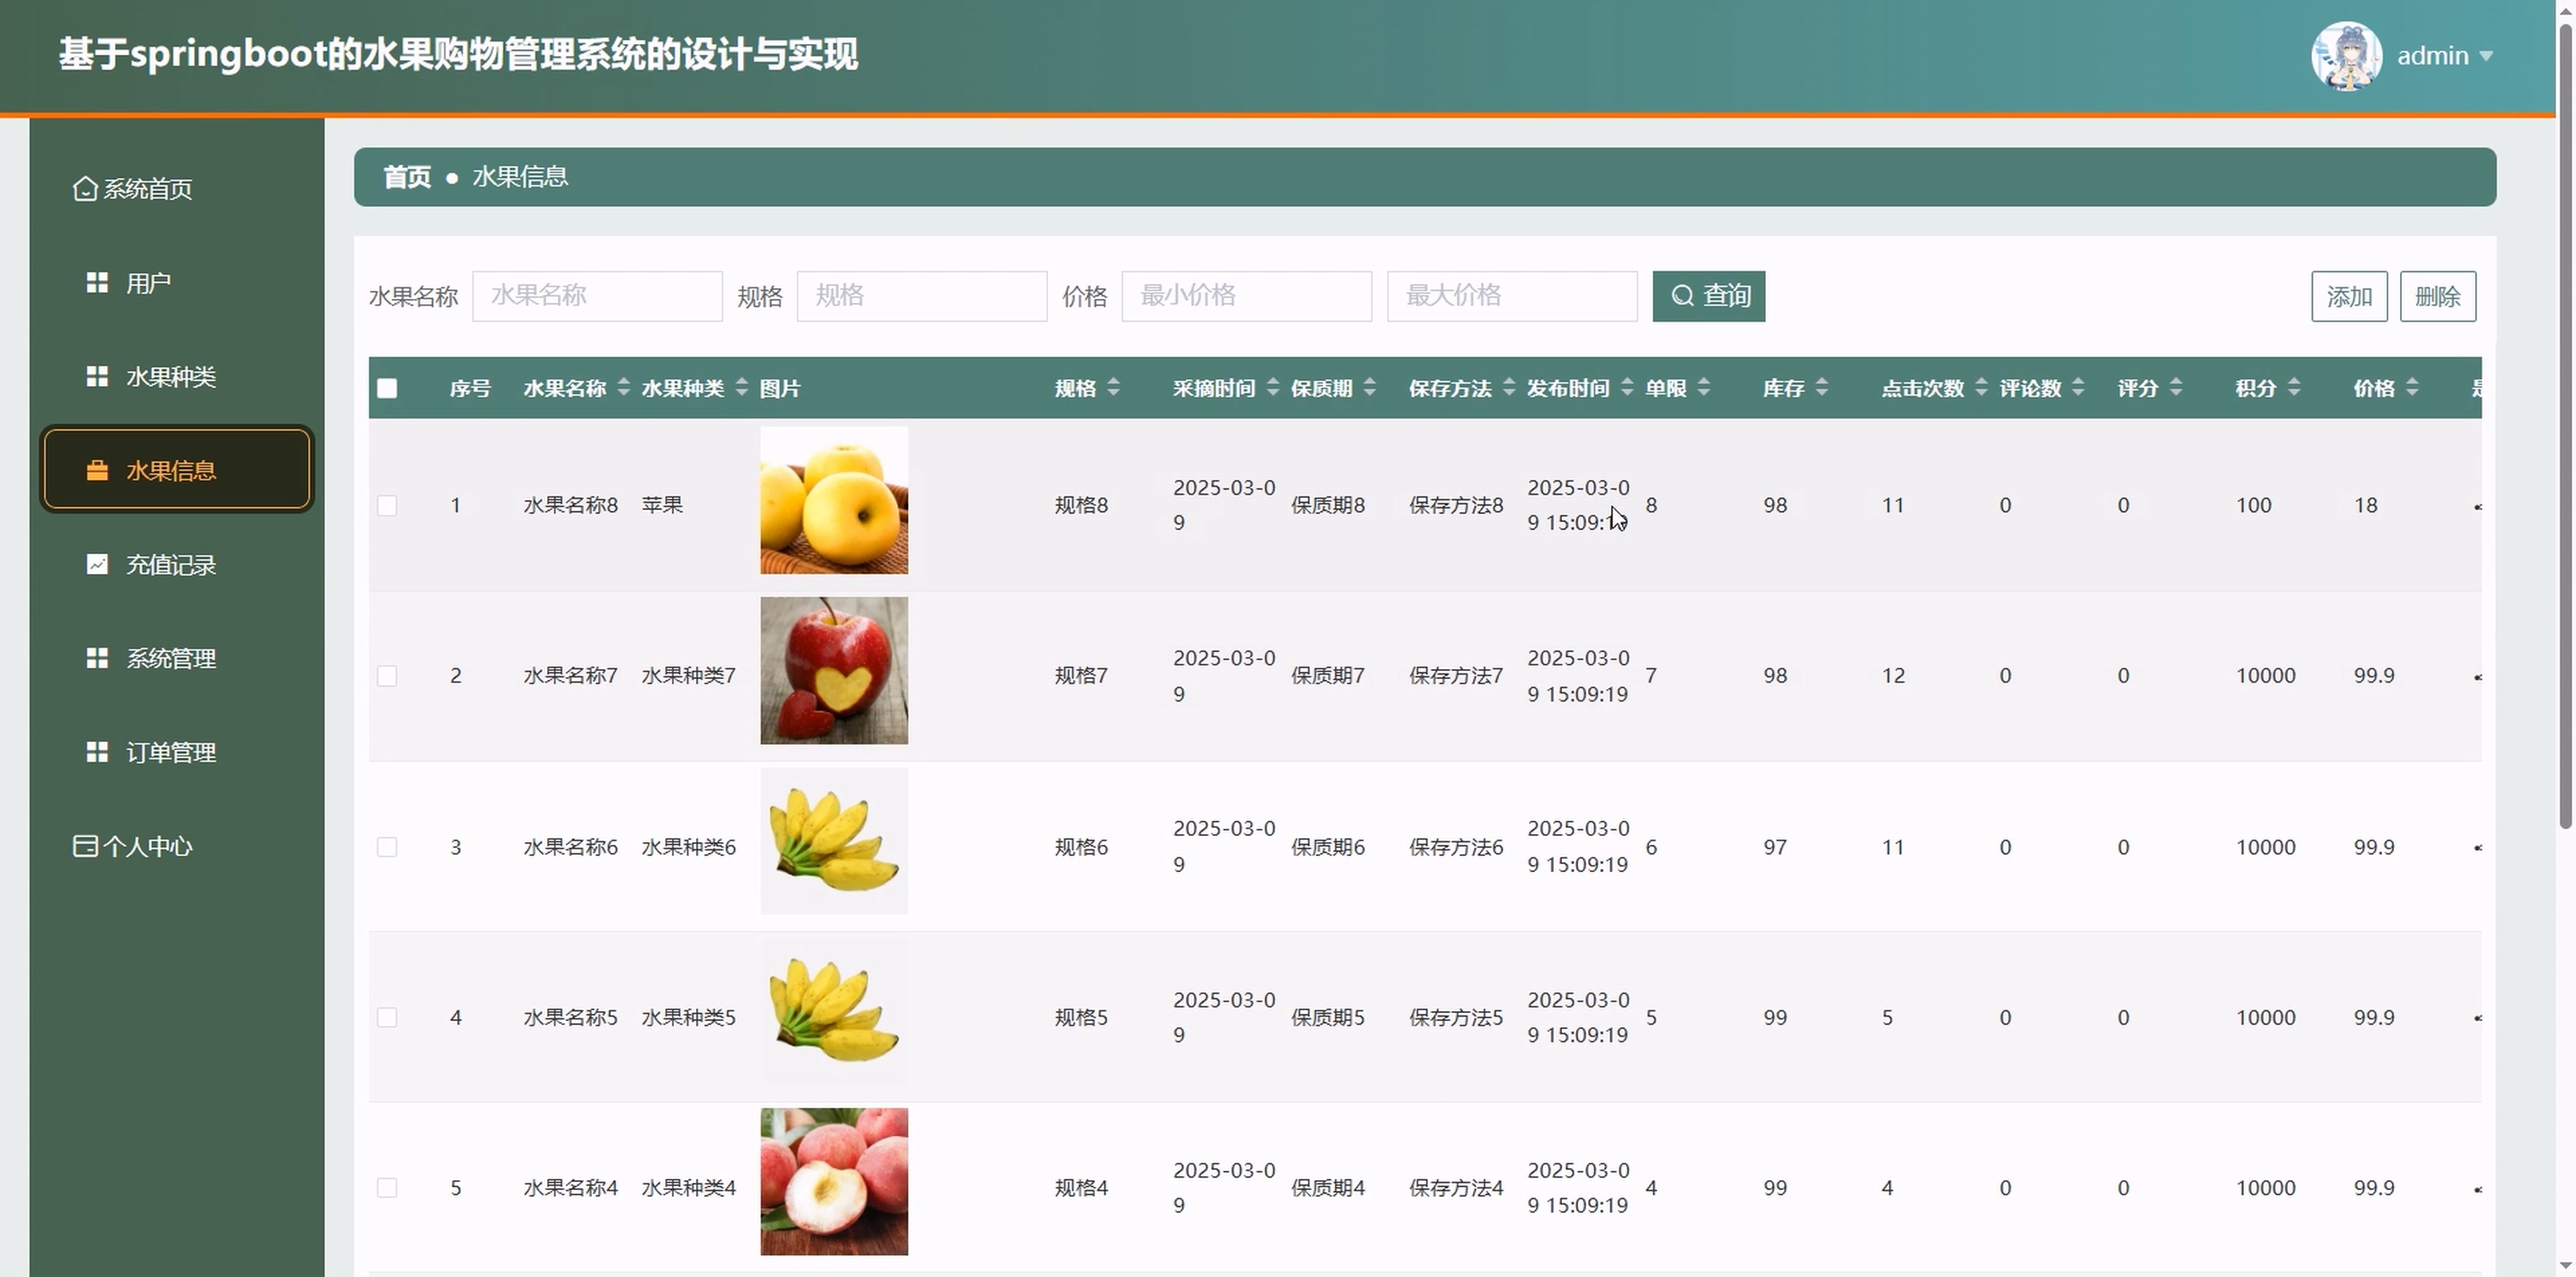Select the checkbox for row 水果名称6
The width and height of the screenshot is (2576, 1277).
pos(387,848)
